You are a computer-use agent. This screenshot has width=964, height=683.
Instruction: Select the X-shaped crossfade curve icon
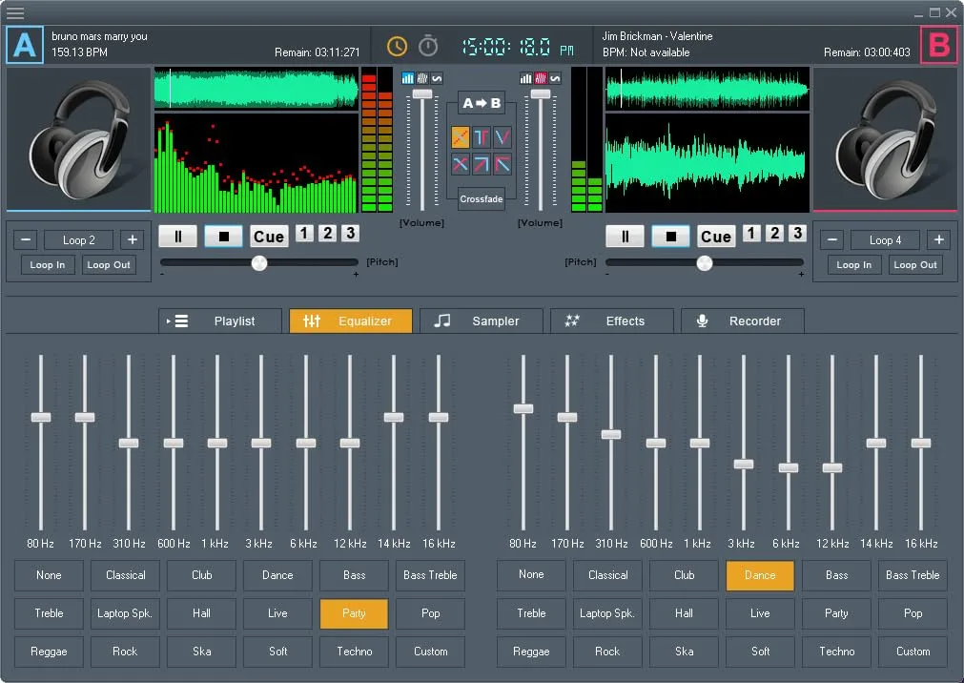461,164
